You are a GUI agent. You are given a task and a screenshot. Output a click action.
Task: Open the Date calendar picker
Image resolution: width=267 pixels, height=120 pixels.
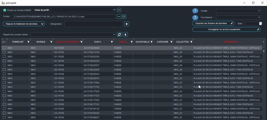coord(260,24)
